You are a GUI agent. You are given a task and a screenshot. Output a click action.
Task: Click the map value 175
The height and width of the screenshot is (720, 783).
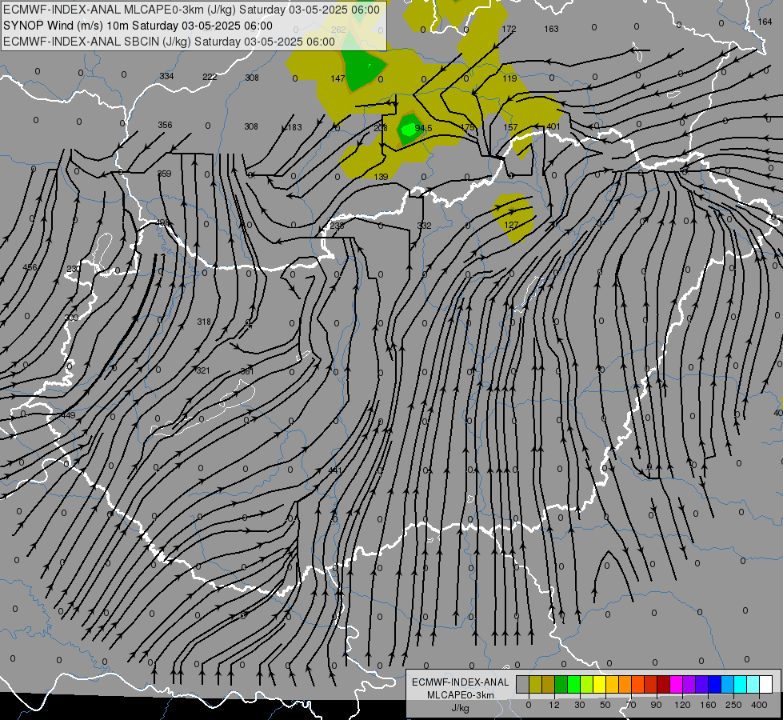pos(467,127)
